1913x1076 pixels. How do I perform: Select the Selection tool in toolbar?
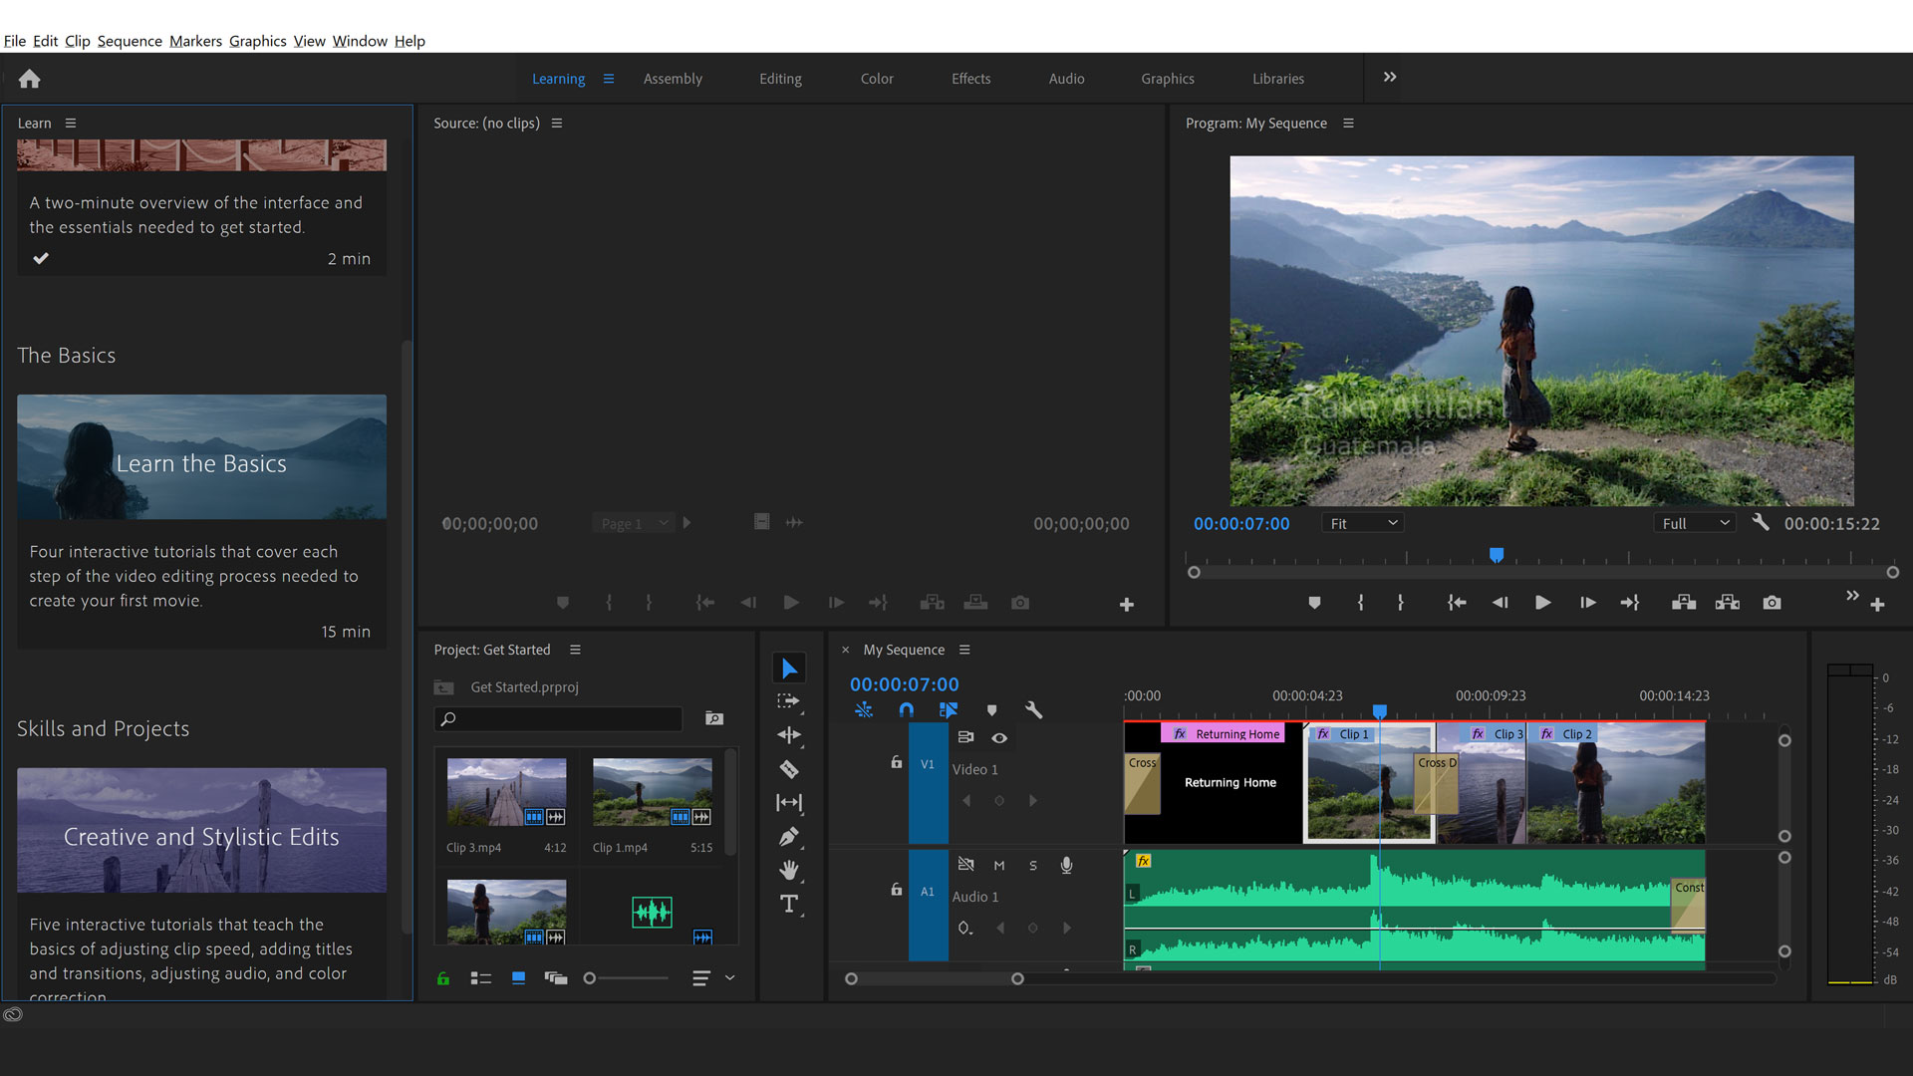tap(787, 669)
